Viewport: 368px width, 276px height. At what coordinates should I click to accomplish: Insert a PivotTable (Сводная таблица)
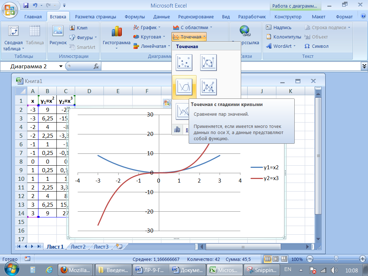coord(13,38)
